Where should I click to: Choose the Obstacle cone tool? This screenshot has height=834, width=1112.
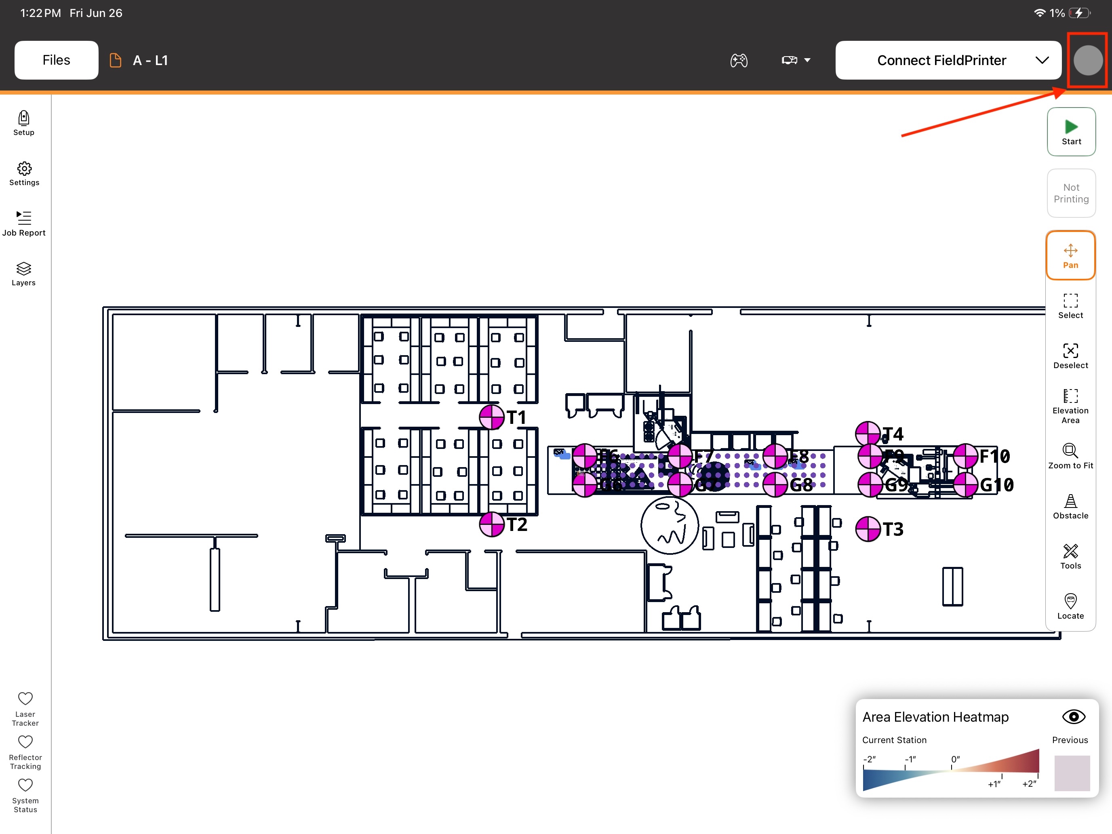pyautogui.click(x=1070, y=507)
